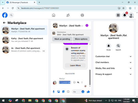Open Copilot from the taskbar
Viewport: 138px width, 103px height.
click(x=10, y=101)
